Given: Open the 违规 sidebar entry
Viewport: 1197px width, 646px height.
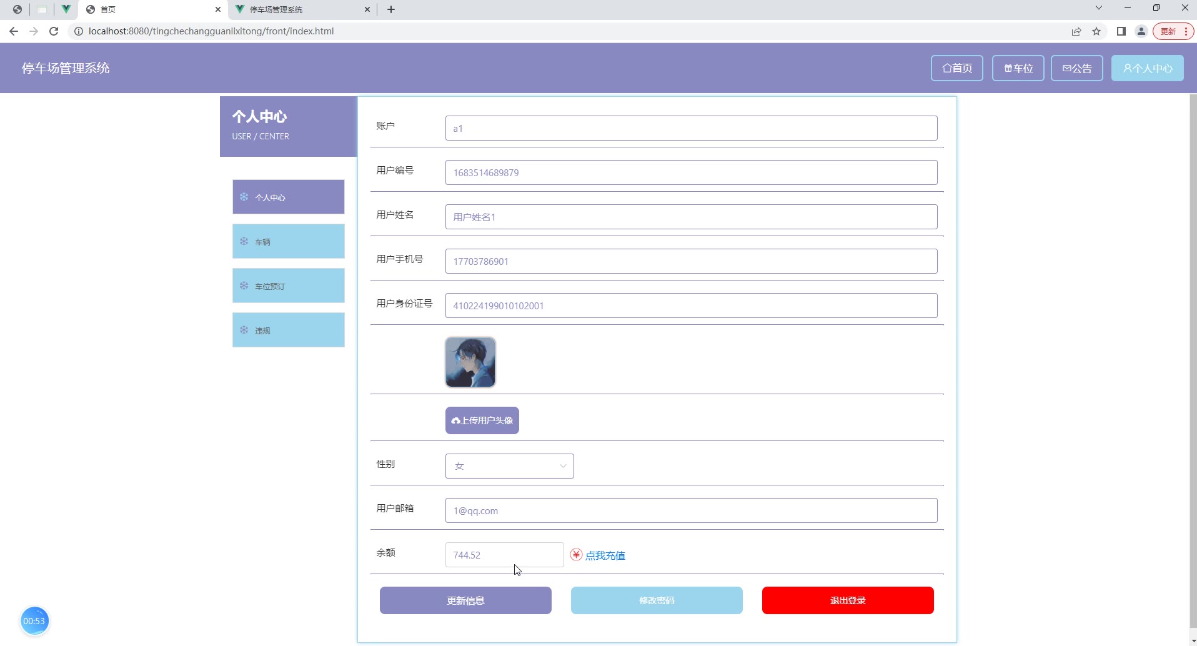Looking at the screenshot, I should click(x=289, y=330).
